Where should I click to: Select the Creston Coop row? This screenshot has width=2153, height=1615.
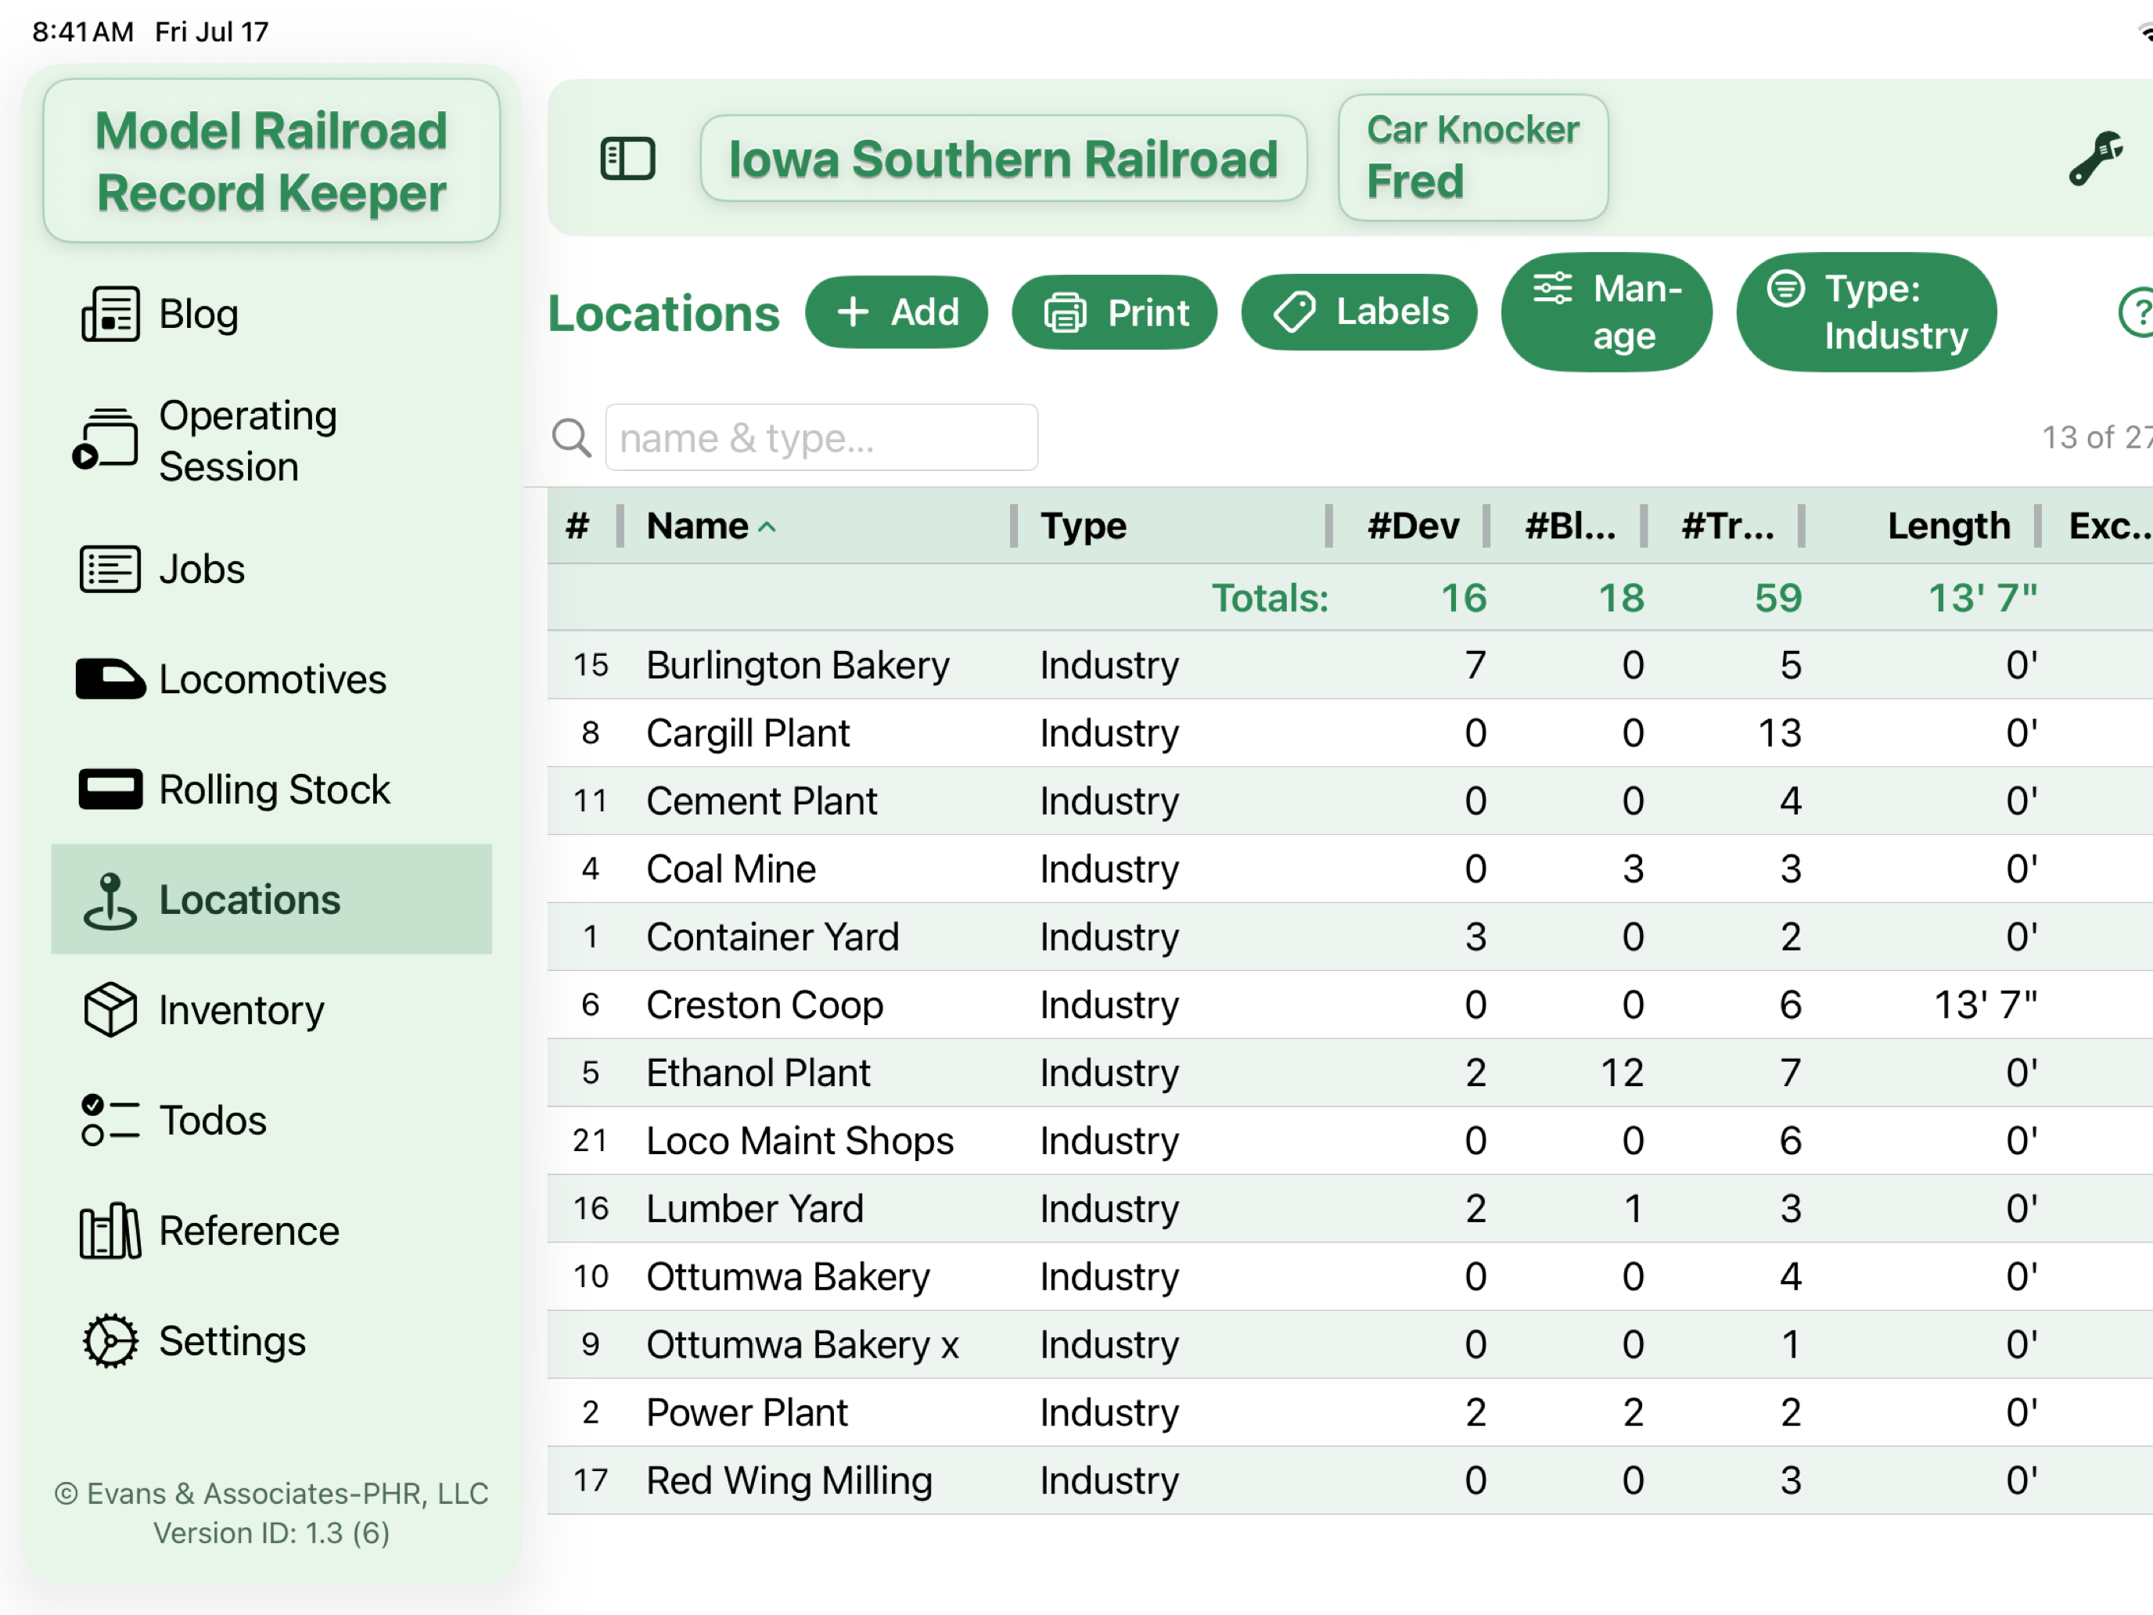[1350, 1005]
